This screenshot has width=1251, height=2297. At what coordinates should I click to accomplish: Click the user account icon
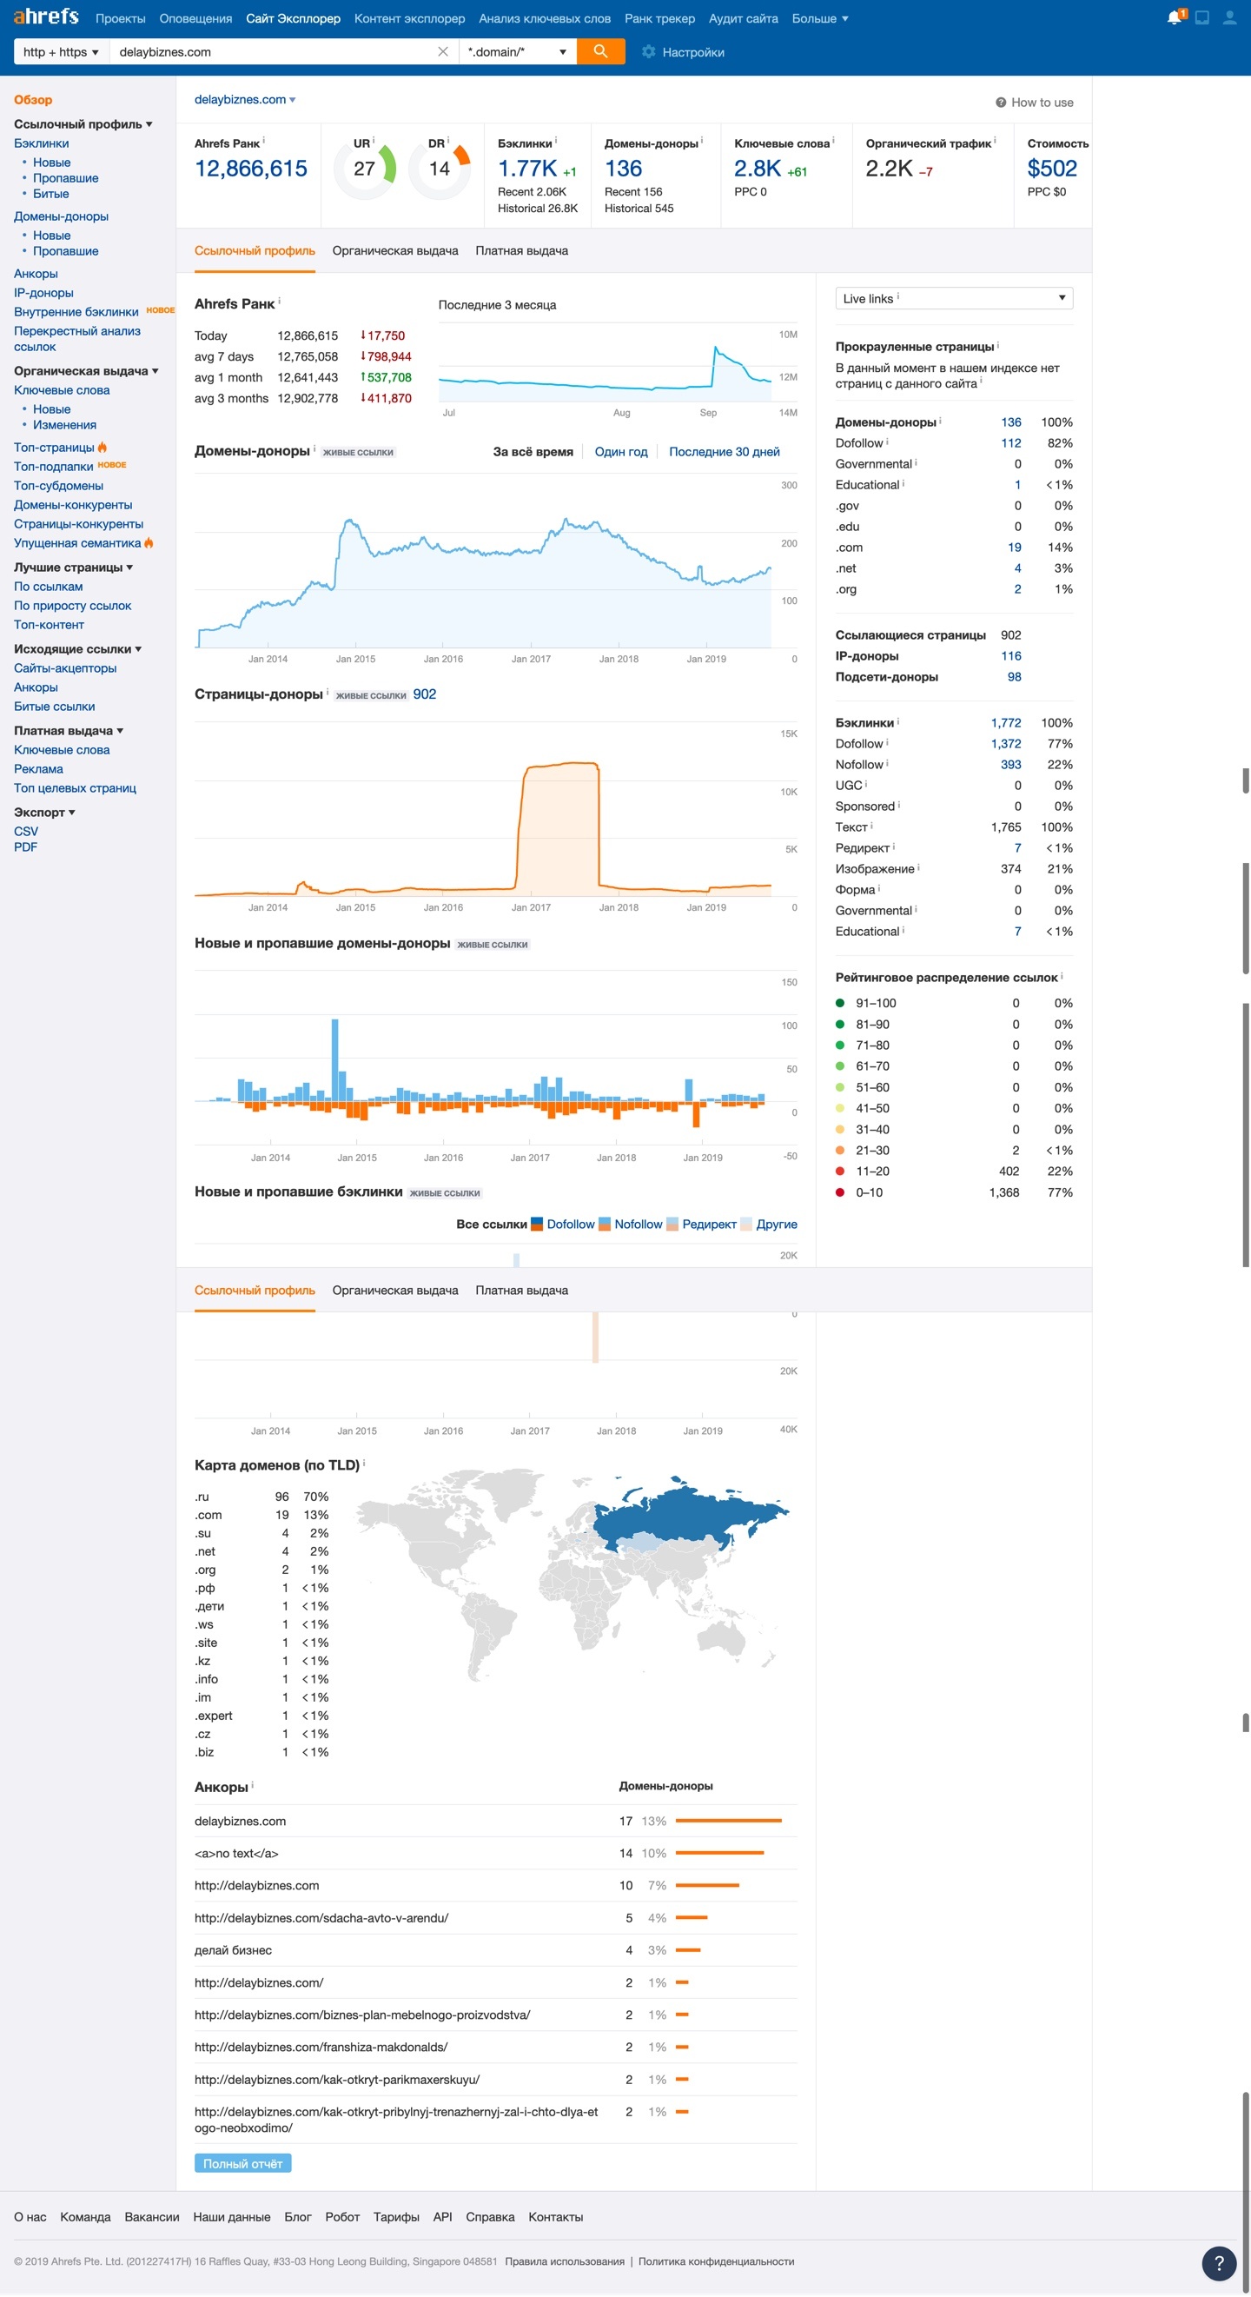click(x=1228, y=18)
